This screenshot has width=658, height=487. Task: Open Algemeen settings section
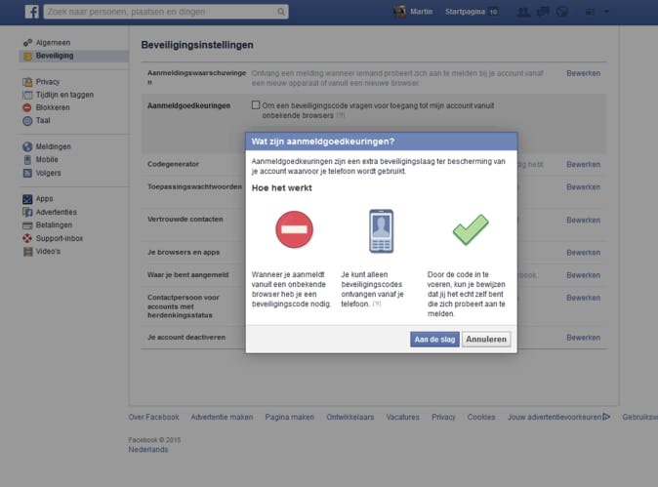coord(53,43)
